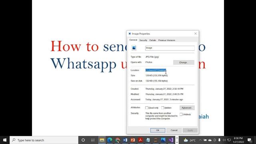Switch to the Previous Versions tab
The image size is (256, 144).
coord(167,40)
